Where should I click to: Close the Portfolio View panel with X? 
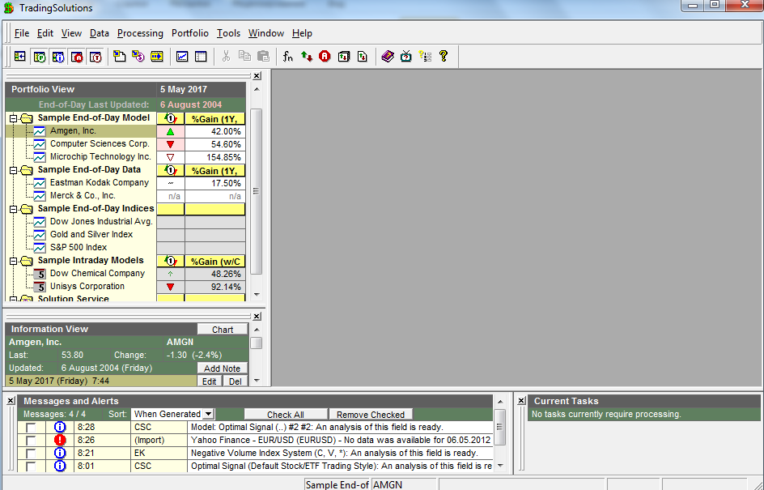pos(257,76)
